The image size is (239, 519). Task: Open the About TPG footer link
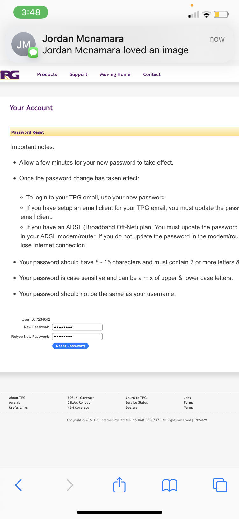17,398
